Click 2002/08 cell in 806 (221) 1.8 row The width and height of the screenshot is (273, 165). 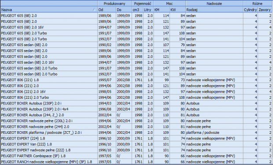tap(124, 80)
